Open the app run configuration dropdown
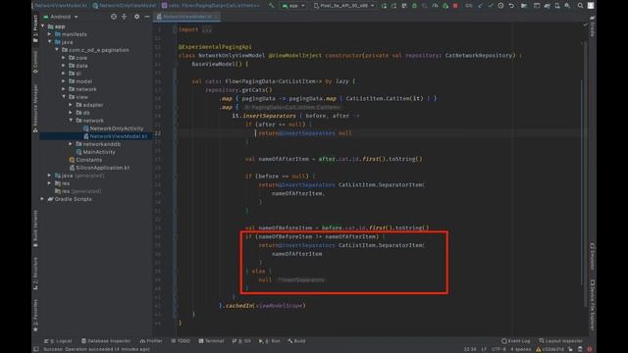The height and width of the screenshot is (353, 628). (x=293, y=6)
